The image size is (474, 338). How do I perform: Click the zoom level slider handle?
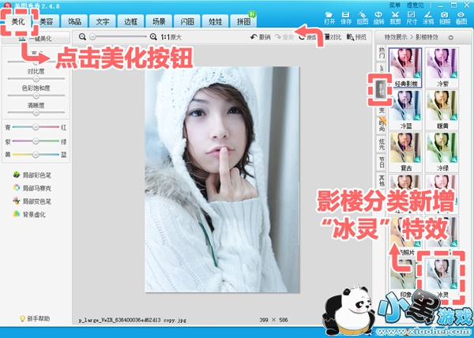pos(92,37)
